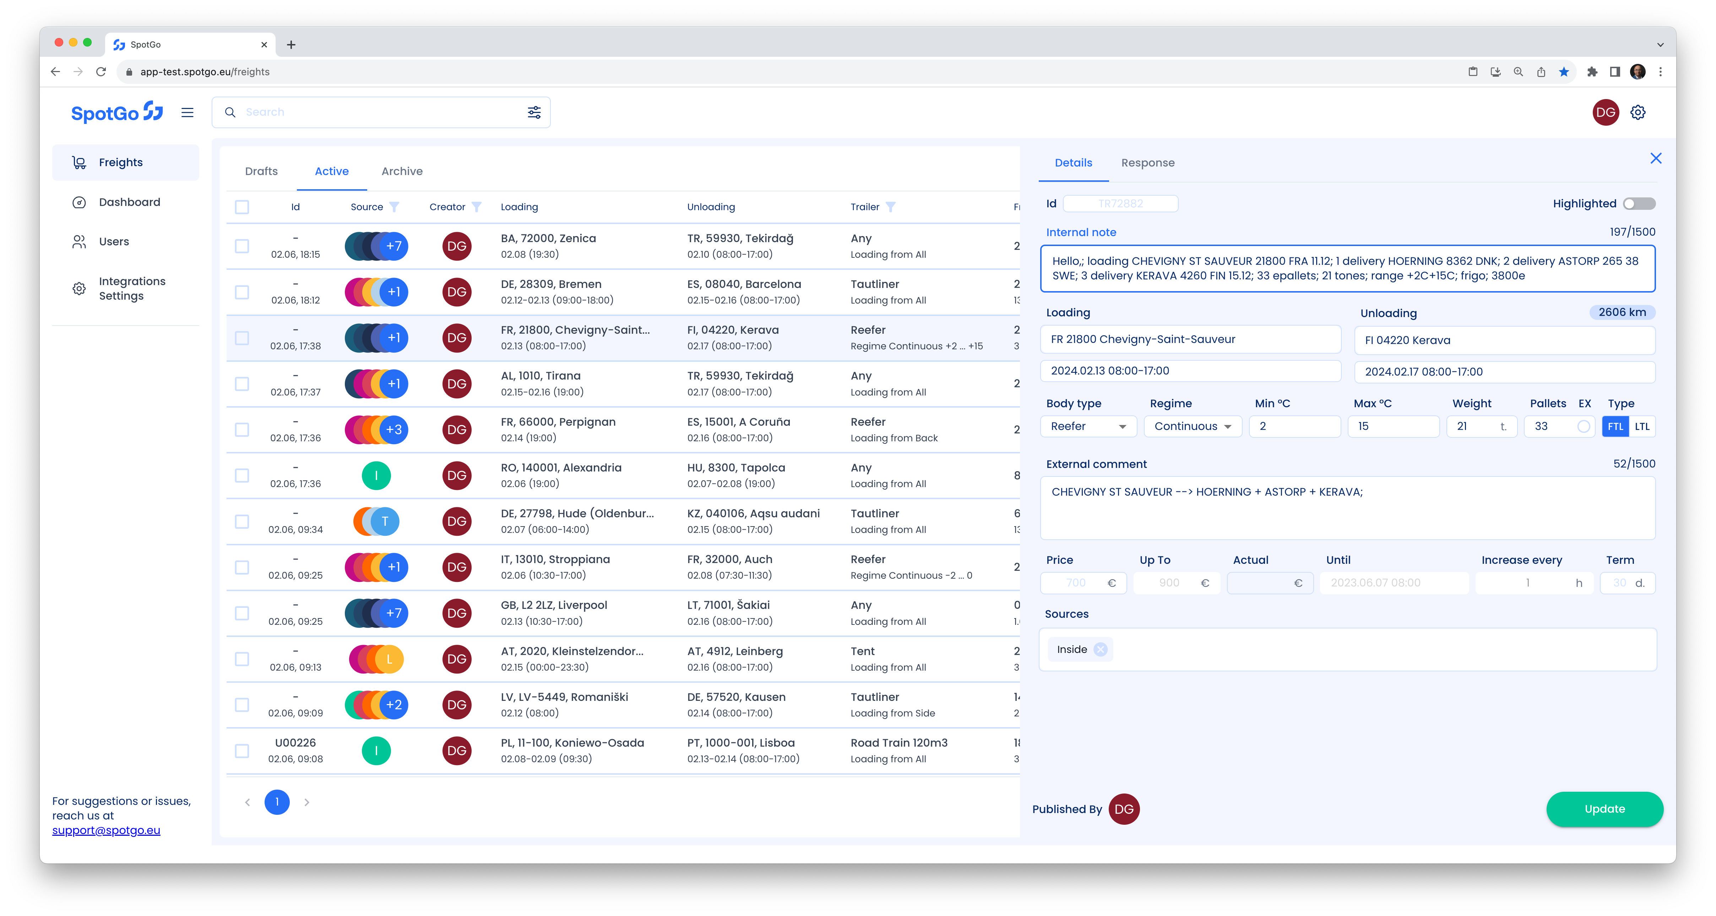
Task: Open the Response tab
Action: (x=1147, y=163)
